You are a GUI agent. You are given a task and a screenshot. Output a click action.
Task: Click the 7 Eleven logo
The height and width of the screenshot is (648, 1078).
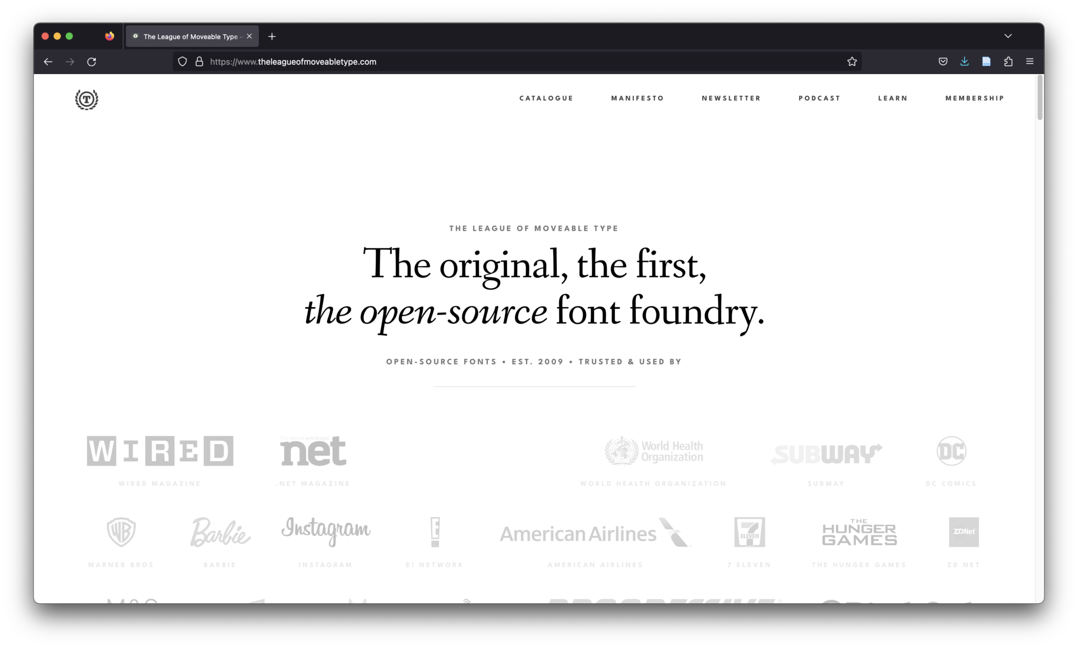tap(750, 532)
